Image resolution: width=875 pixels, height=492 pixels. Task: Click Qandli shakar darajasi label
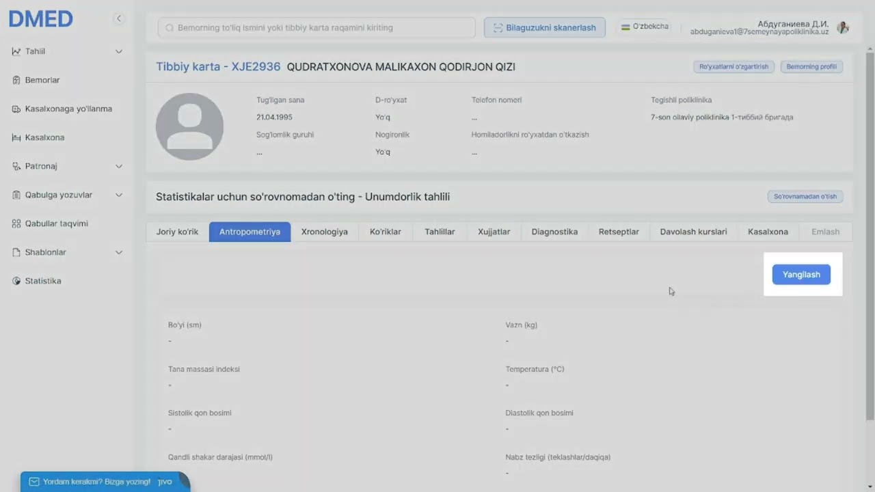tap(220, 457)
